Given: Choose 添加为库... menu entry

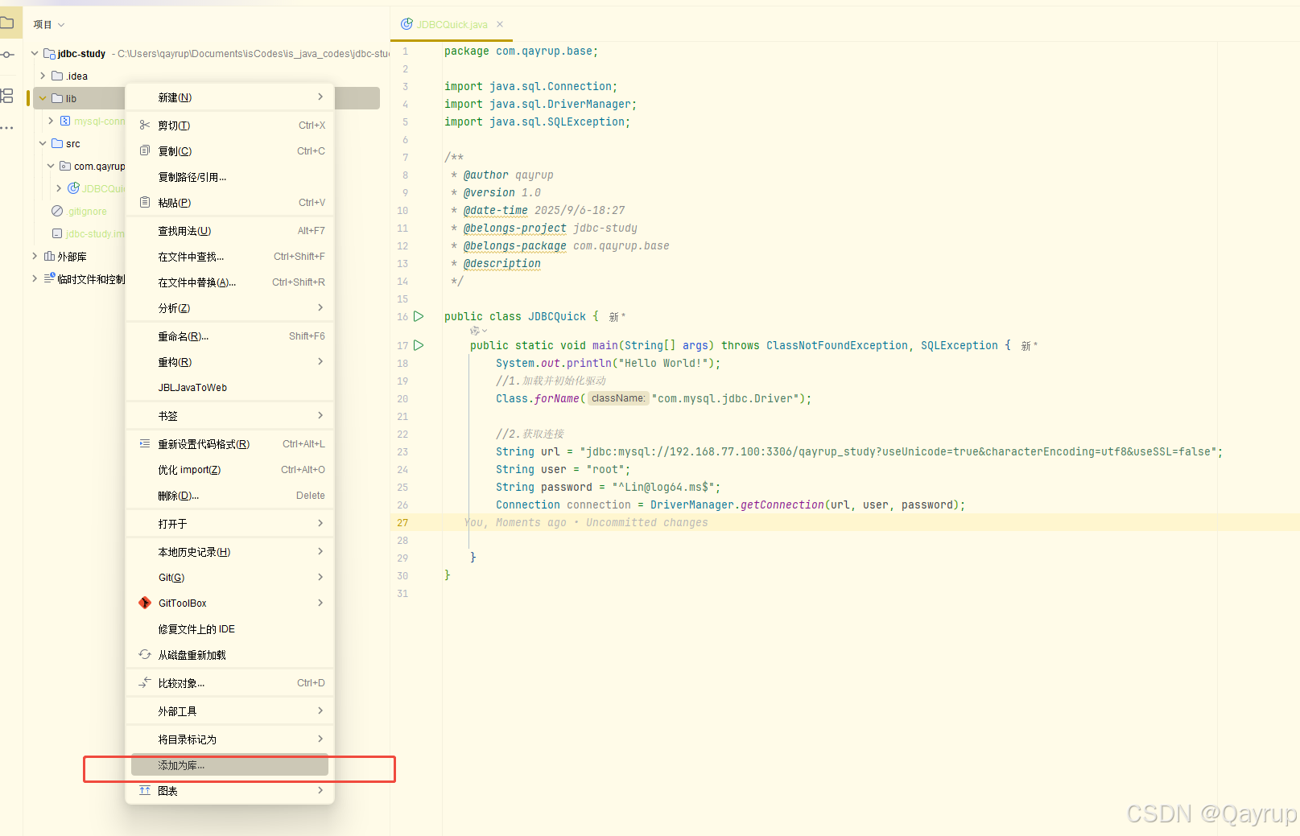Looking at the screenshot, I should [x=230, y=764].
